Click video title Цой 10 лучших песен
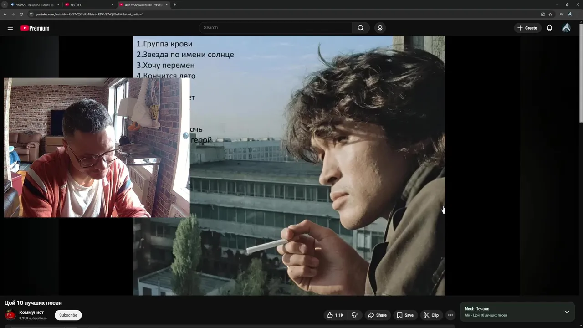The width and height of the screenshot is (583, 328). coord(33,303)
